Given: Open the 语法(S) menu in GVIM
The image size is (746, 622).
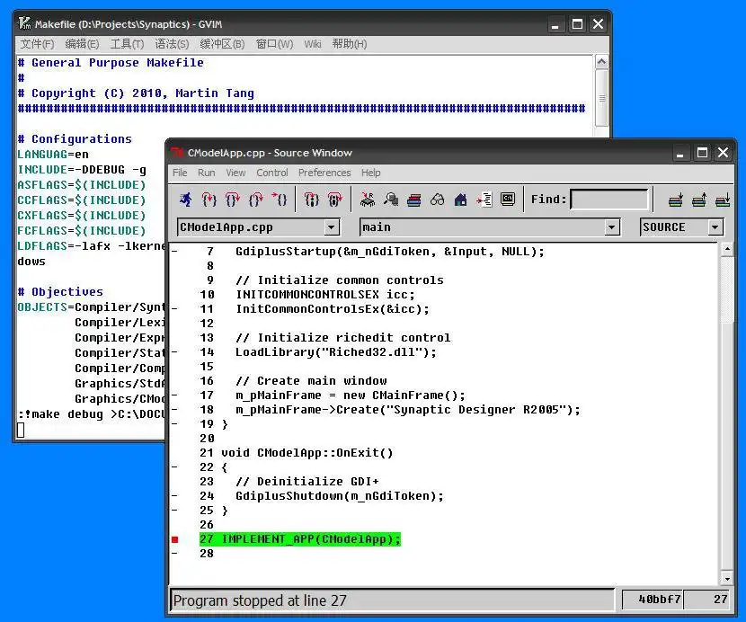Looking at the screenshot, I should tap(172, 44).
